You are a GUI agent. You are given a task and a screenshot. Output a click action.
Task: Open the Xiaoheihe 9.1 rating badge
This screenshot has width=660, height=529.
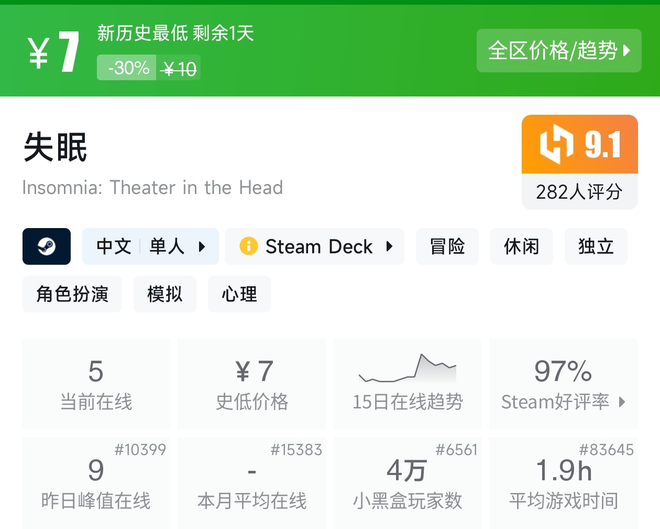[x=579, y=145]
